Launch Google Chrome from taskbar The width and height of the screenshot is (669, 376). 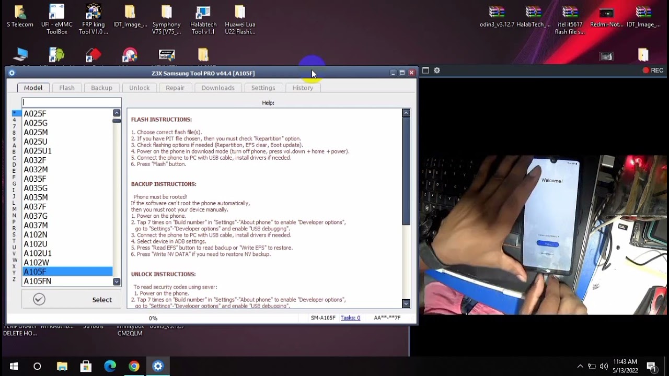pos(134,366)
